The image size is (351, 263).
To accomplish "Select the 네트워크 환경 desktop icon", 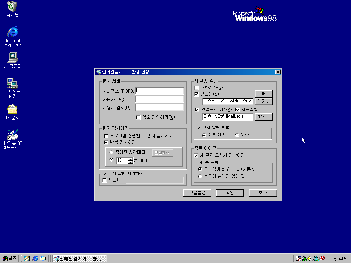I will pos(13,88).
